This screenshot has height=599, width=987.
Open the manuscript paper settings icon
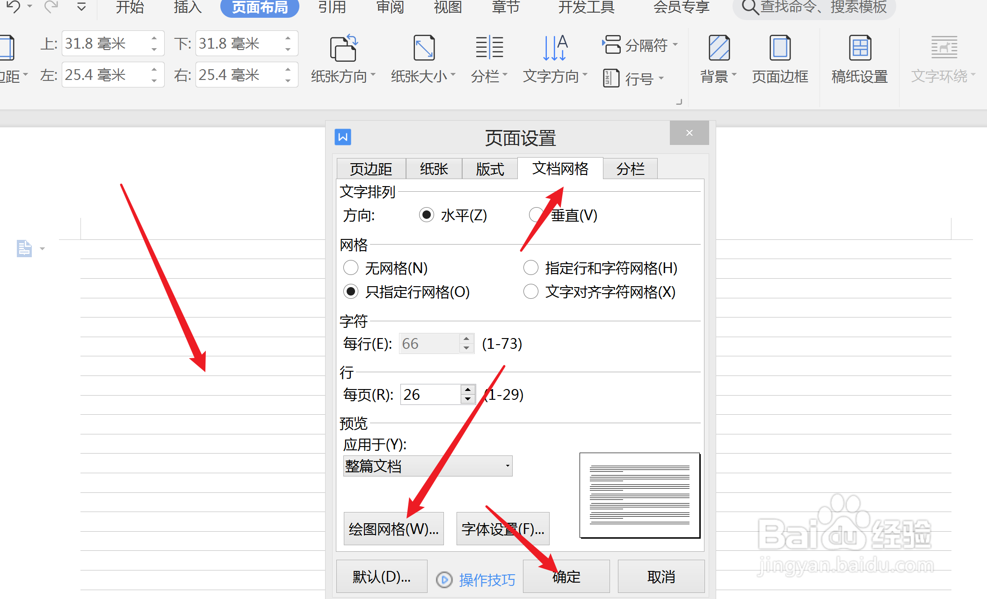(860, 49)
